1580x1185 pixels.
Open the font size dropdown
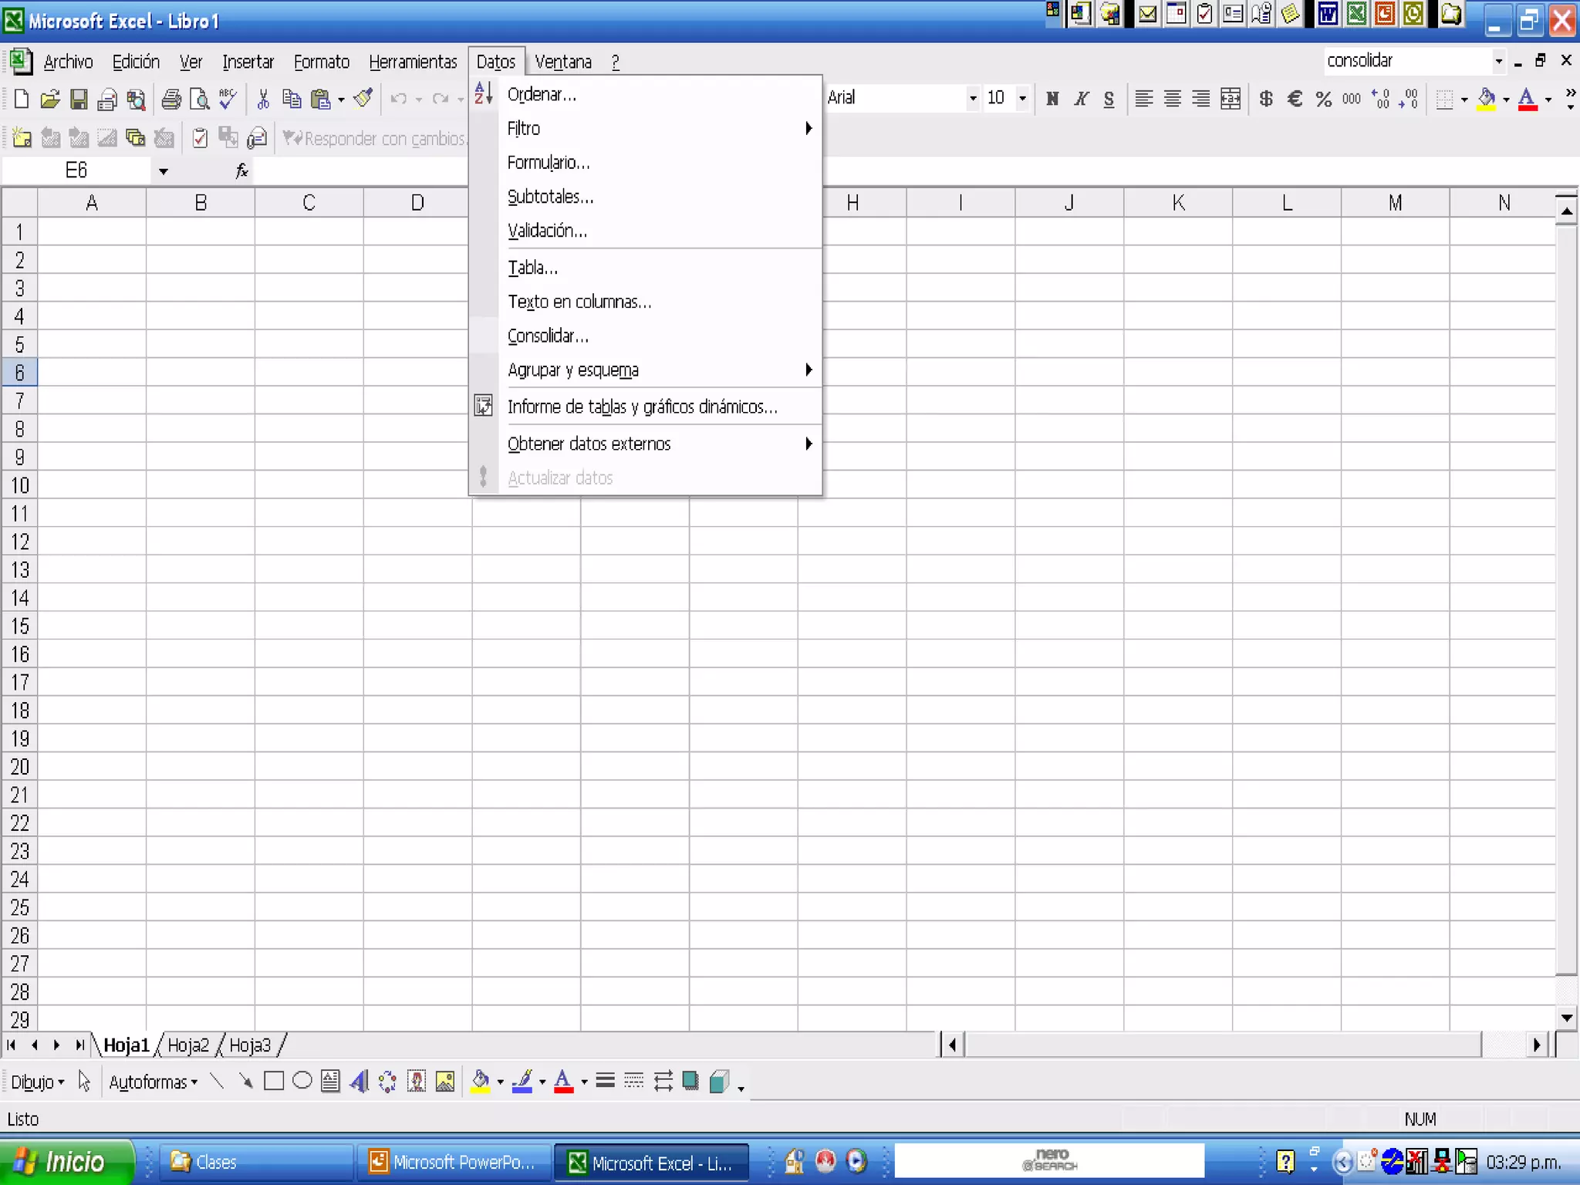(x=1022, y=99)
